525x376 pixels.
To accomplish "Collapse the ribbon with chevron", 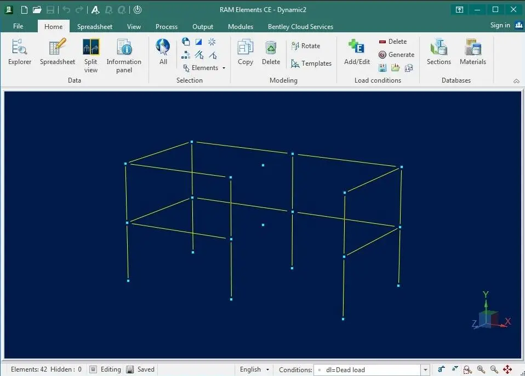I will (517, 81).
